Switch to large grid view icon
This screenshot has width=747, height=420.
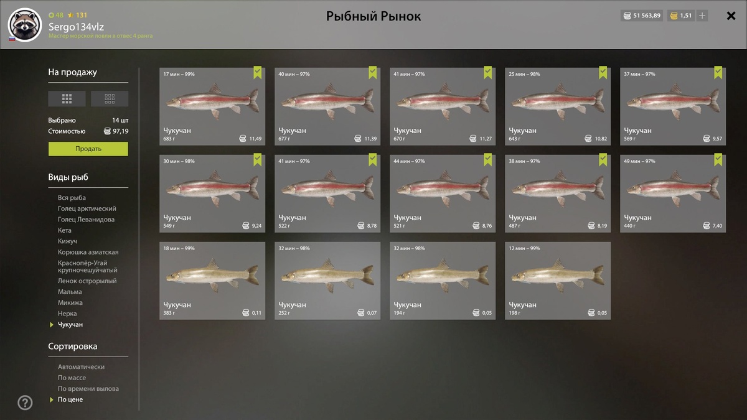pyautogui.click(x=67, y=98)
